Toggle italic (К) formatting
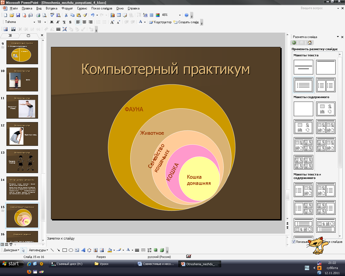The width and height of the screenshot is (345, 276). [x=58, y=22]
